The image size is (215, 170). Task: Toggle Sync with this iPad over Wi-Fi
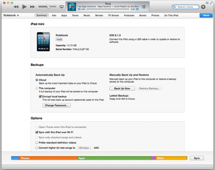(37, 132)
